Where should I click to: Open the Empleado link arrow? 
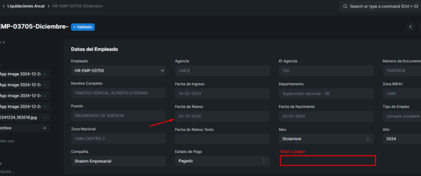162,71
